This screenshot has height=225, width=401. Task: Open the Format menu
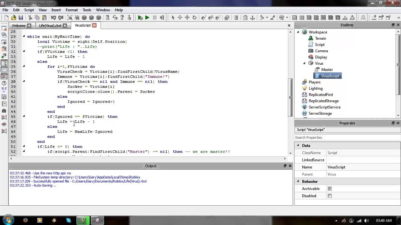tap(72, 10)
